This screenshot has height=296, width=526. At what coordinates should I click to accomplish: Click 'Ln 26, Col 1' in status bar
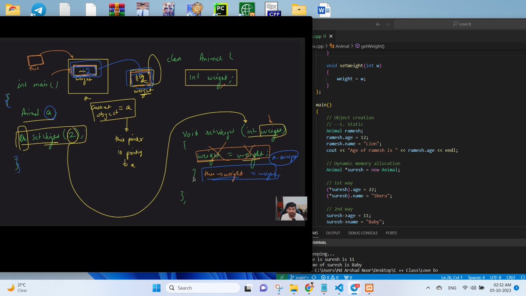coord(452,278)
